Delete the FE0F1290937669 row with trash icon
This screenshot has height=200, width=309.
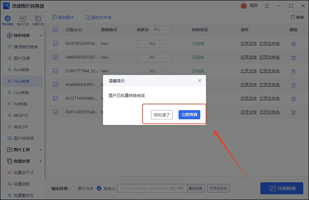[x=293, y=112]
